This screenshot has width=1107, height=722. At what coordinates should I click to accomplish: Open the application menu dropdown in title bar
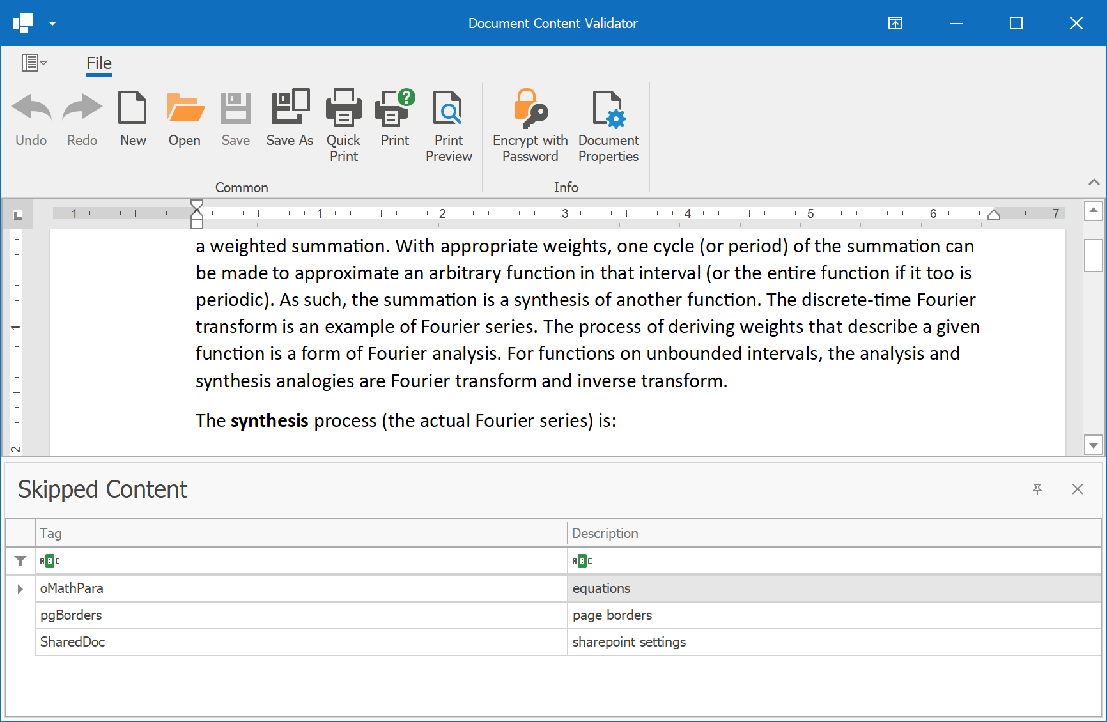pos(52,23)
